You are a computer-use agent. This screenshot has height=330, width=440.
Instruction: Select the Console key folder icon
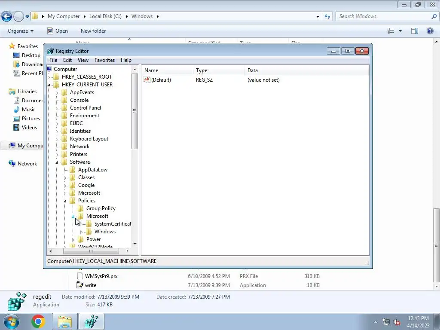(64, 100)
